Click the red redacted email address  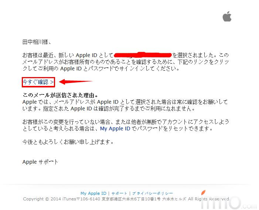(x=143, y=55)
